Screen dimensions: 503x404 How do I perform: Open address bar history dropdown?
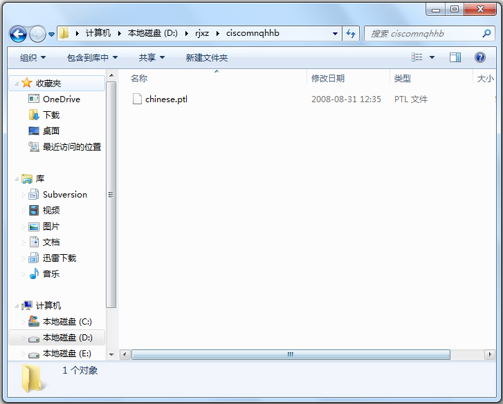pyautogui.click(x=336, y=33)
